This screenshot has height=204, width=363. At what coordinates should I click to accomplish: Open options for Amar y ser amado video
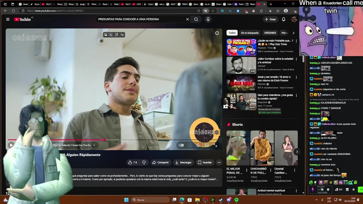(x=296, y=77)
